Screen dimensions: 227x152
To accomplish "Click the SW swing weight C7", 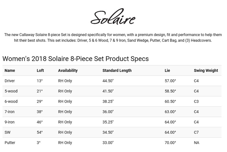I will click(196, 132).
